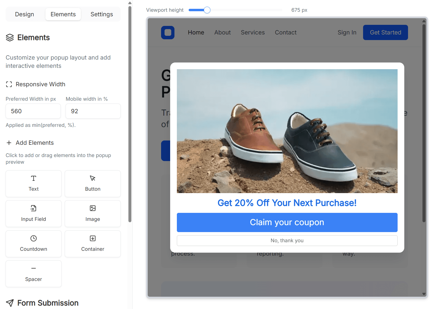This screenshot has height=309, width=438.
Task: Add a Text element to popup
Action: click(33, 184)
